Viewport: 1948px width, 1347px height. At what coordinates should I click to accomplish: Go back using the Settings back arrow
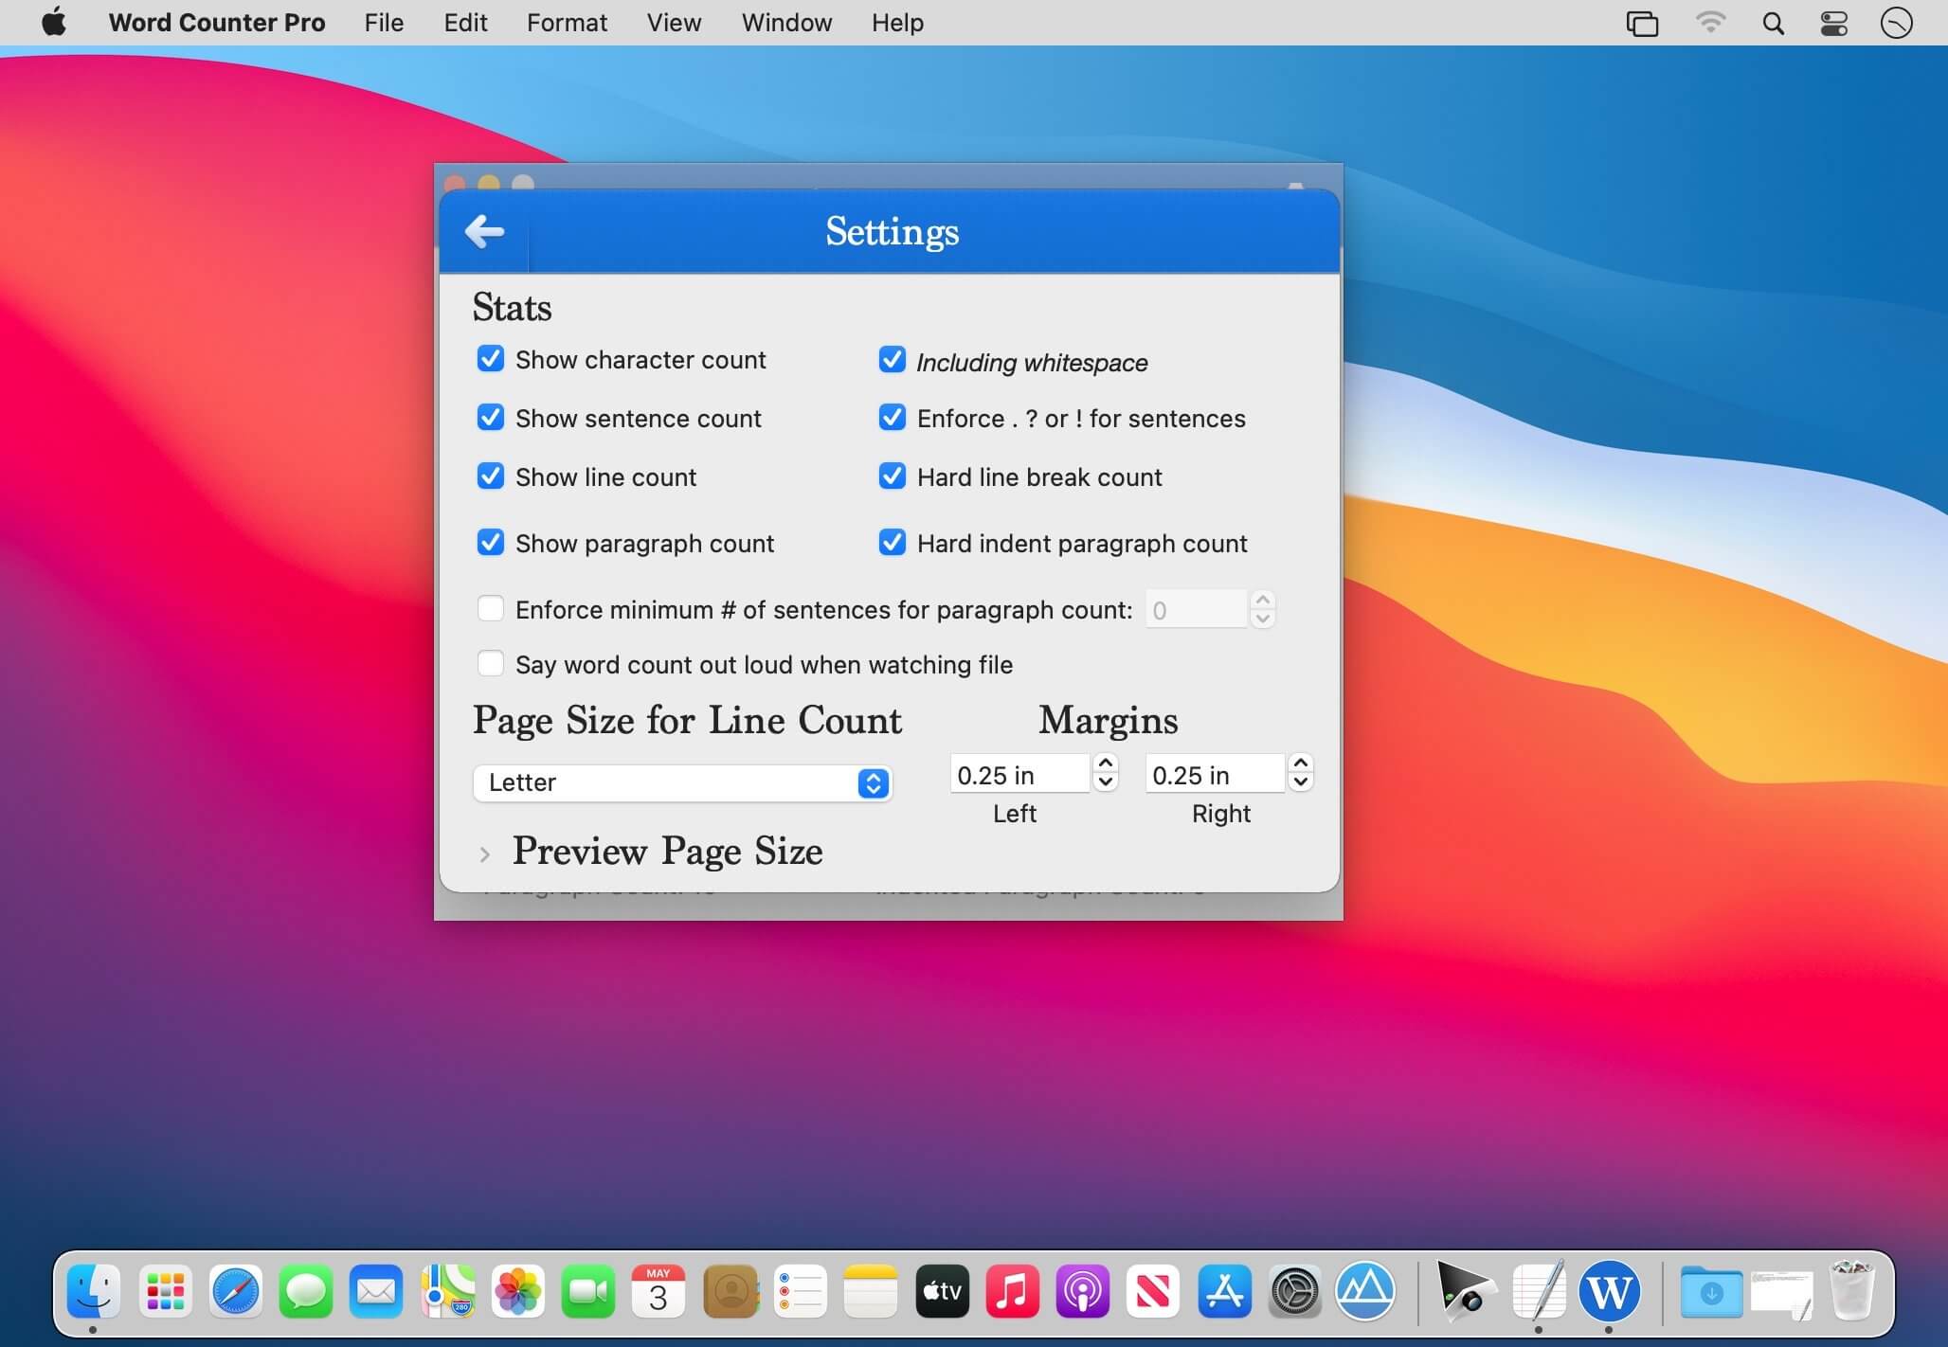tap(484, 231)
